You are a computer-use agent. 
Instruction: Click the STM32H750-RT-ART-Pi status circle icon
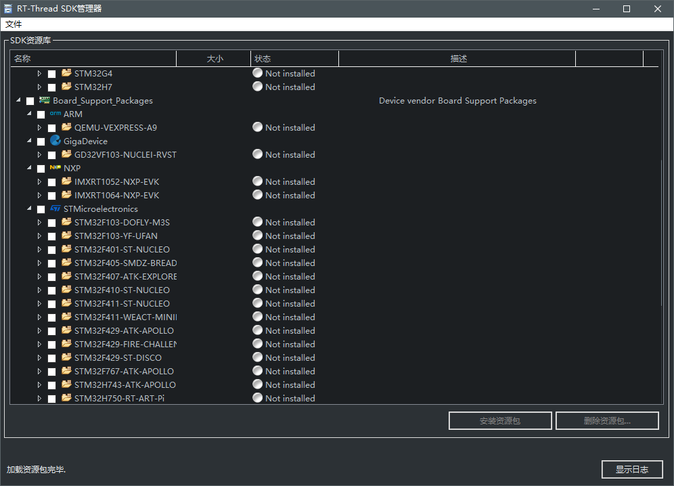click(257, 398)
